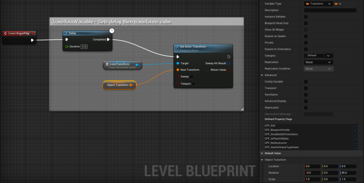
Task: Click the Object Transform node output pin
Action: pyautogui.click(x=131, y=85)
